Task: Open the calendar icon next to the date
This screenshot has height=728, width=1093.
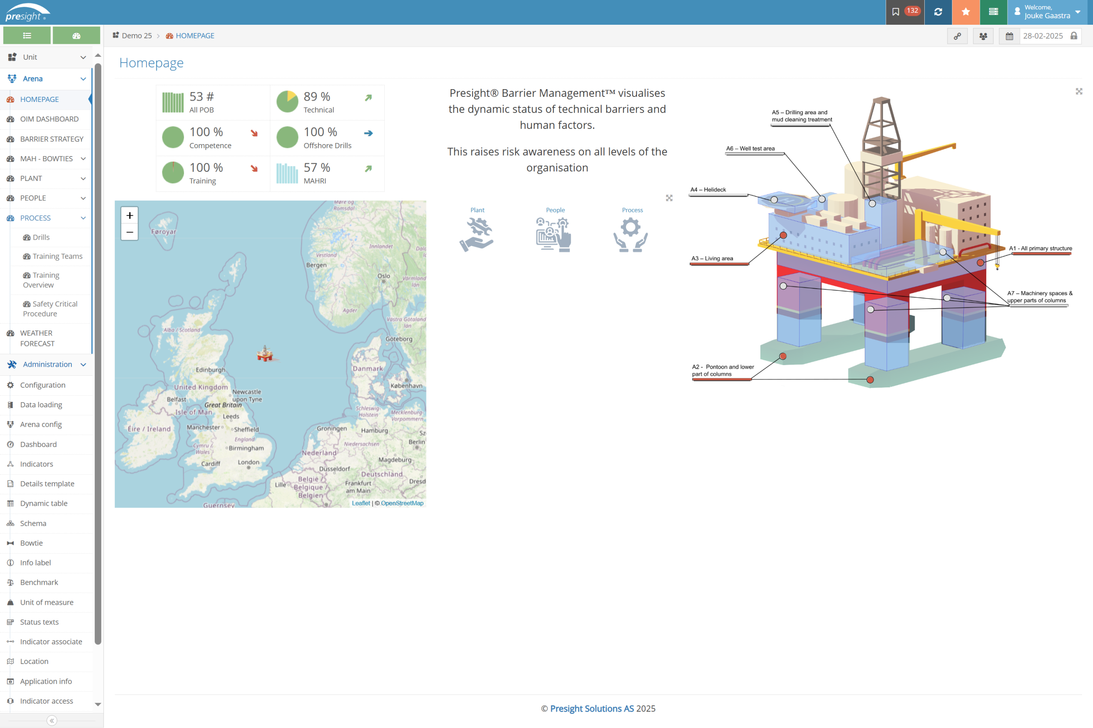Action: (x=1008, y=36)
